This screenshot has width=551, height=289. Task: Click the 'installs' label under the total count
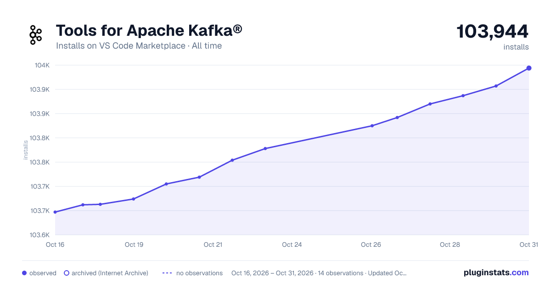[x=516, y=47]
